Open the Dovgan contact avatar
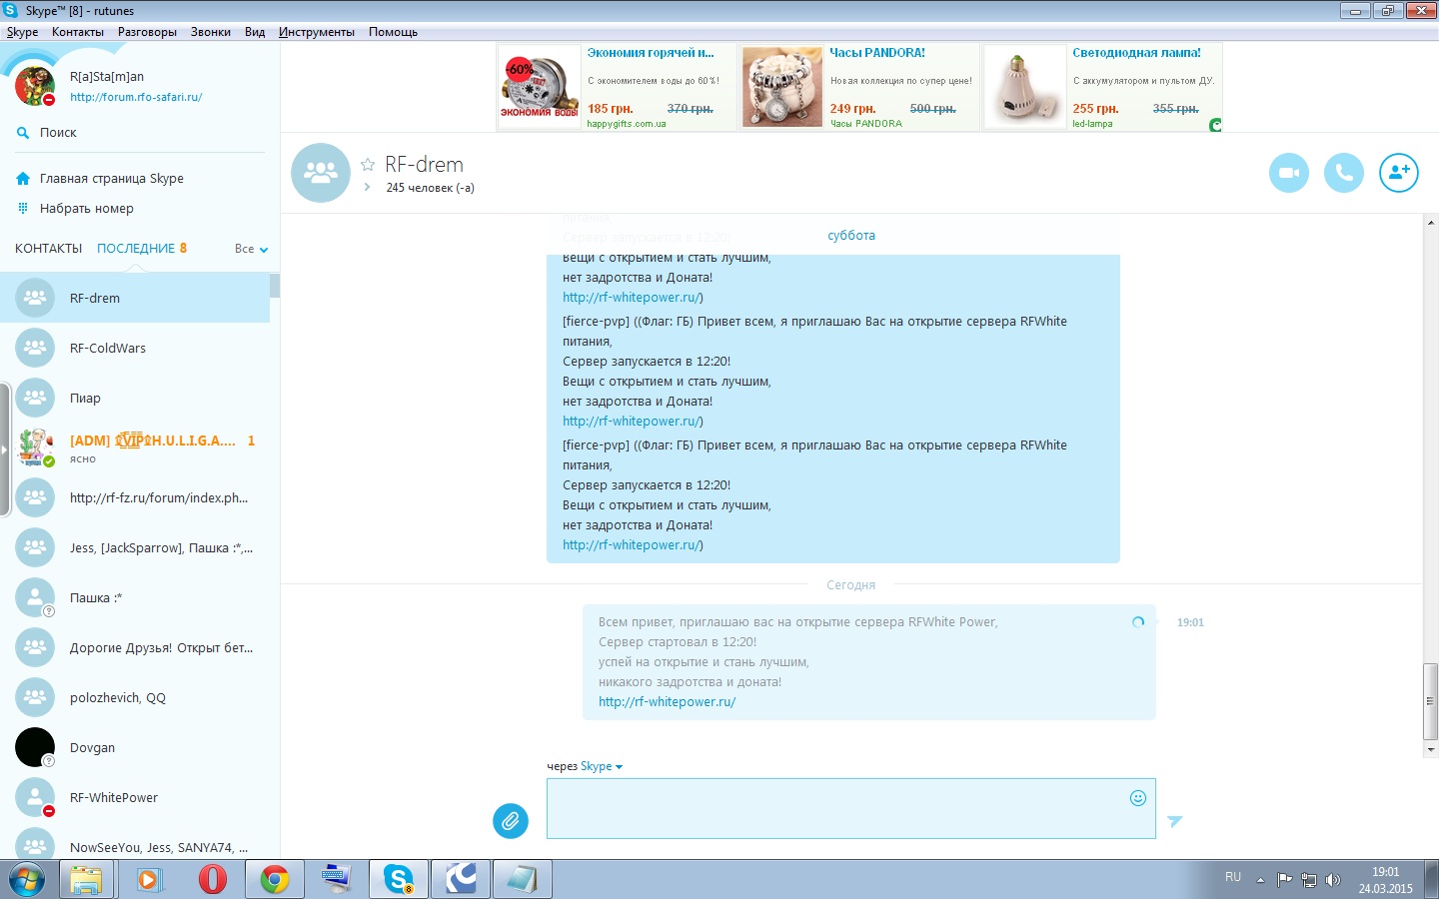Viewport: 1439px width, 899px height. coord(35,747)
